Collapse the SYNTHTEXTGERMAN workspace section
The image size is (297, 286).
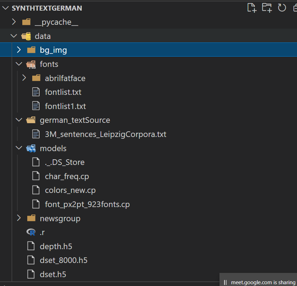5,7
